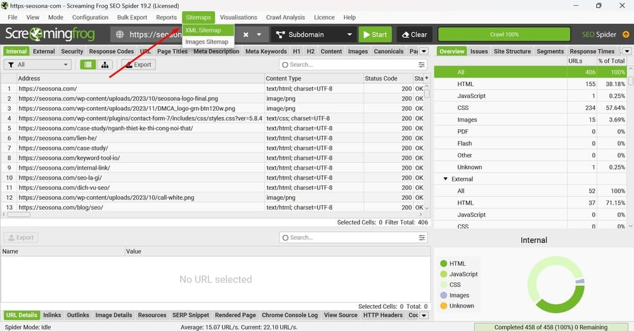Open the Crawl Analysis menu

coord(285,17)
